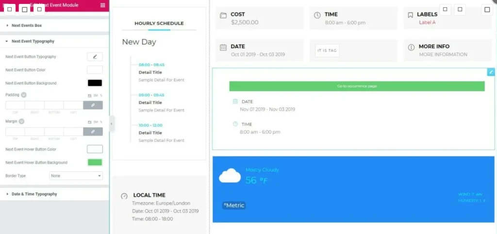Toggle the Margin link values icon
Viewport: 497px width, 234px height.
(x=93, y=132)
